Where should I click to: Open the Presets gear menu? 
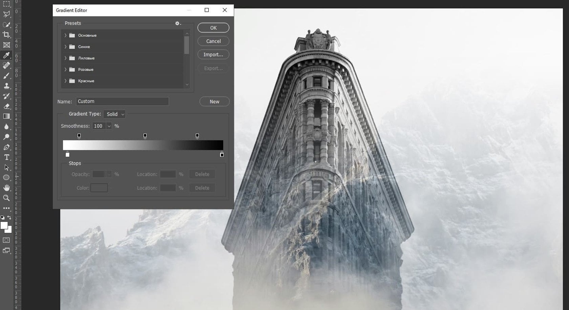point(178,23)
